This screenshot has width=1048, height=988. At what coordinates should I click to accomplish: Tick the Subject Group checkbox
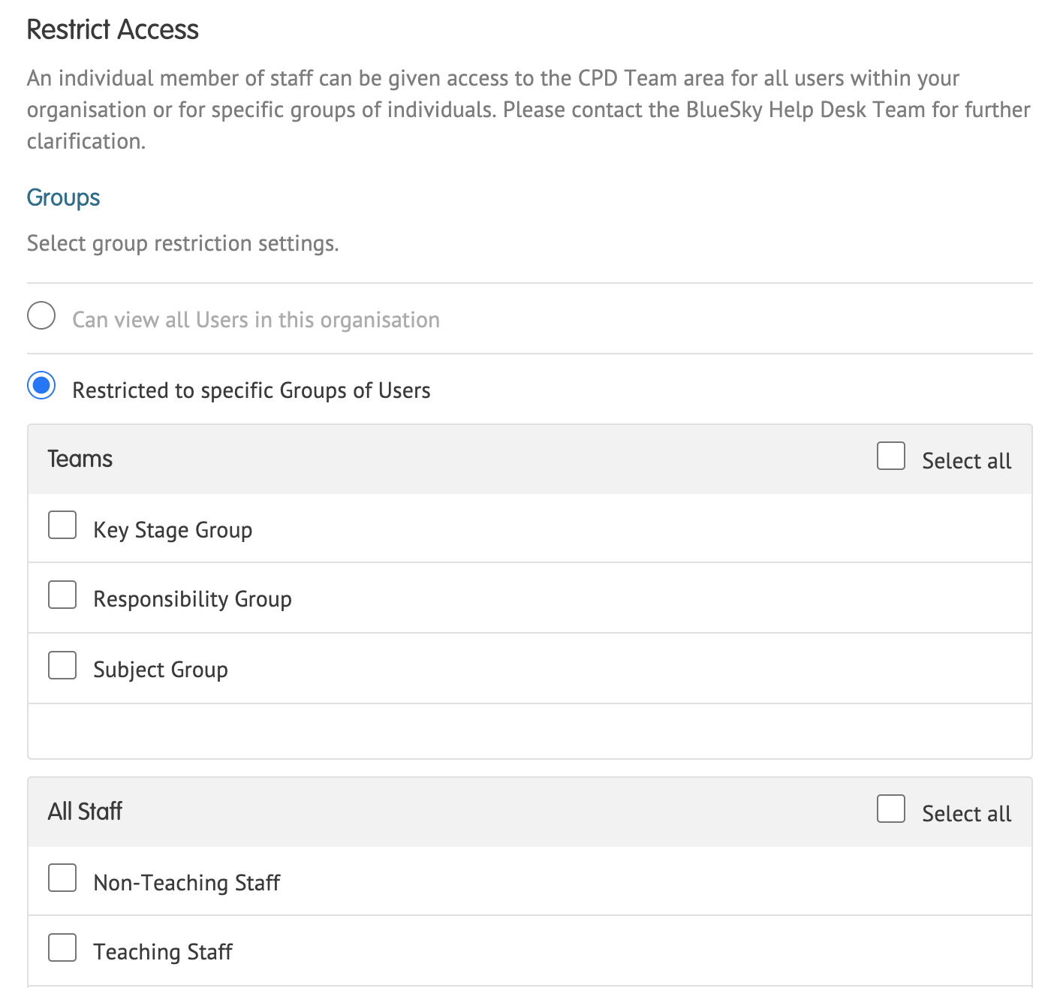(62, 665)
